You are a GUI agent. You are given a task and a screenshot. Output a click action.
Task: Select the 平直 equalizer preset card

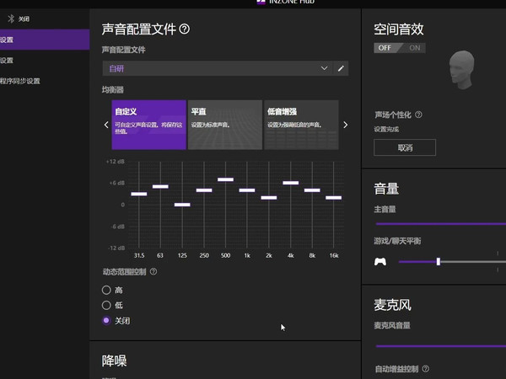pyautogui.click(x=225, y=125)
